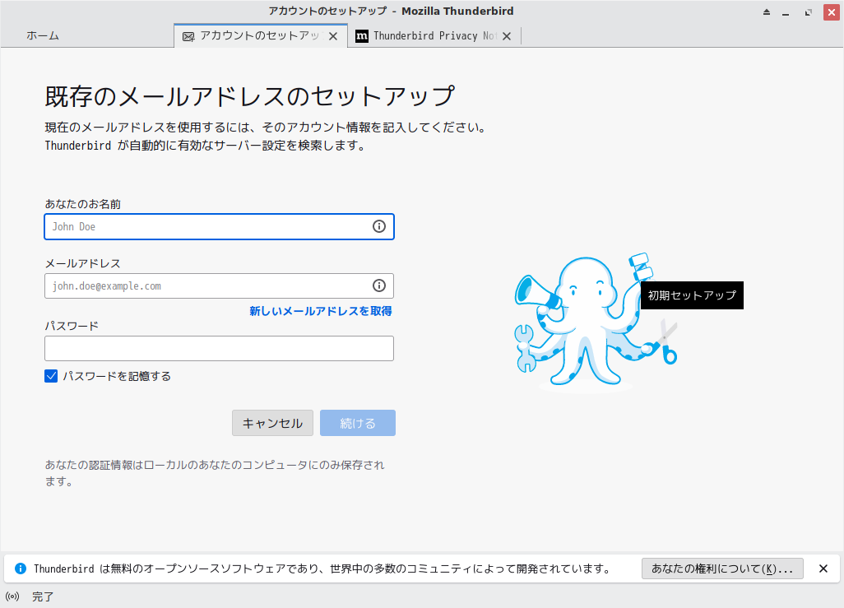844x608 pixels.
Task: Maximize the Thunderbird window
Action: pyautogui.click(x=808, y=12)
